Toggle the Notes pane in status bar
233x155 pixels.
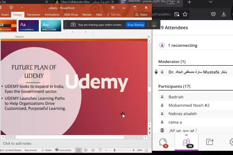[x=47, y=150]
